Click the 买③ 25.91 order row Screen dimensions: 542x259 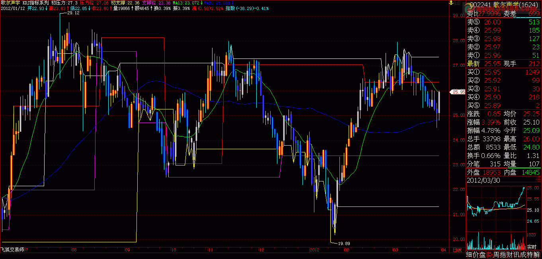[x=503, y=89]
